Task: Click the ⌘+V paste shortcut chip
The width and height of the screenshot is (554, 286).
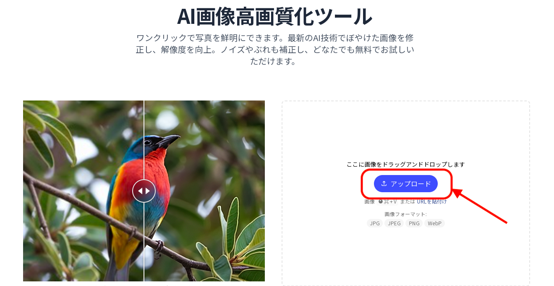Action: coord(387,201)
